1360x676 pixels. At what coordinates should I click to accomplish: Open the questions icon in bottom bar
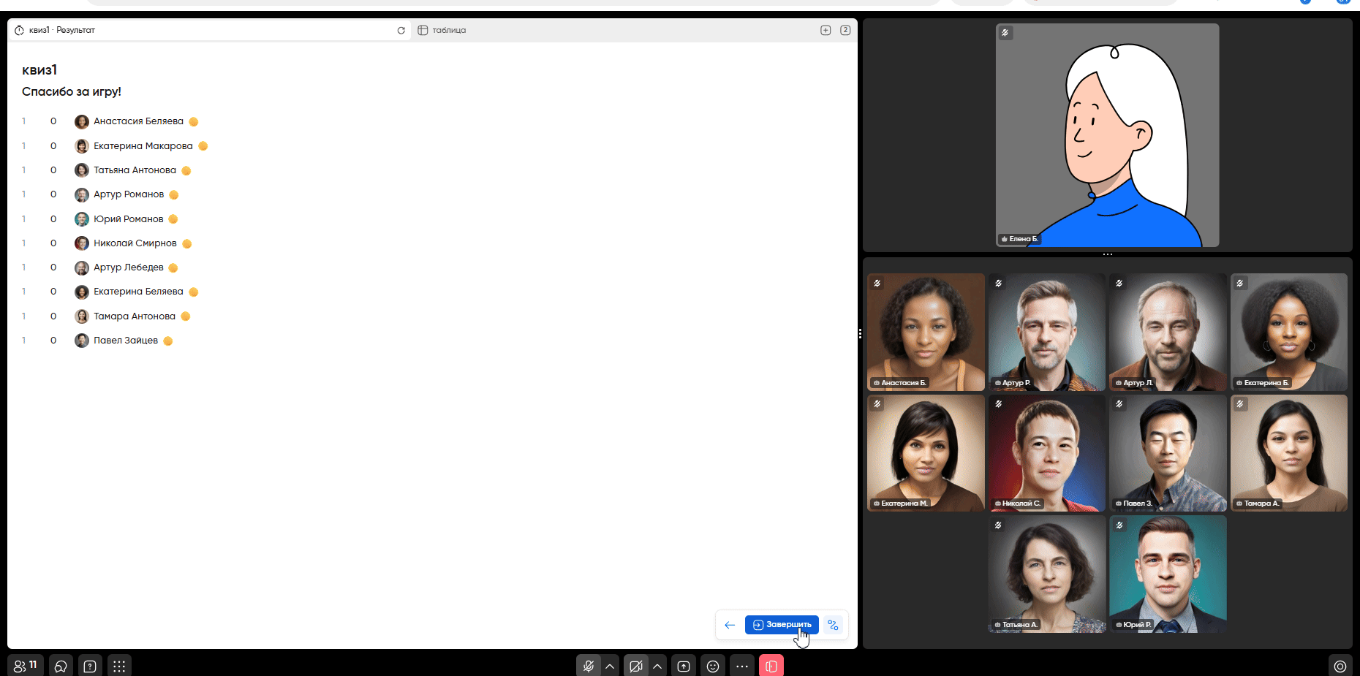tap(90, 666)
